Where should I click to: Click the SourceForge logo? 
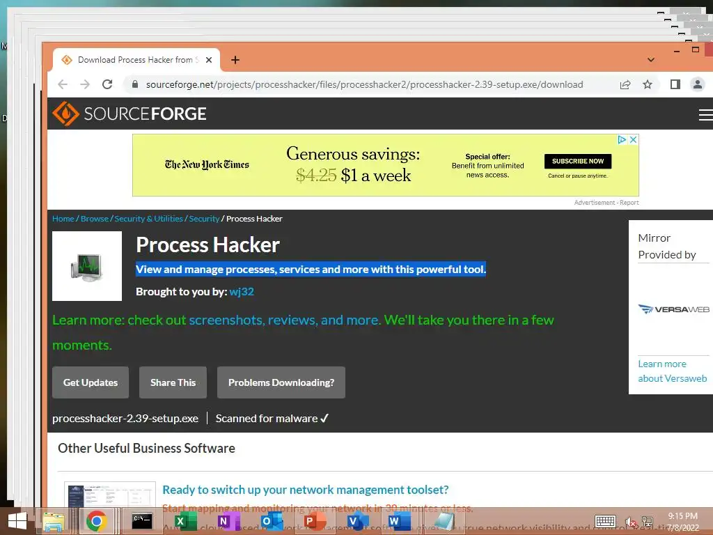pos(130,114)
